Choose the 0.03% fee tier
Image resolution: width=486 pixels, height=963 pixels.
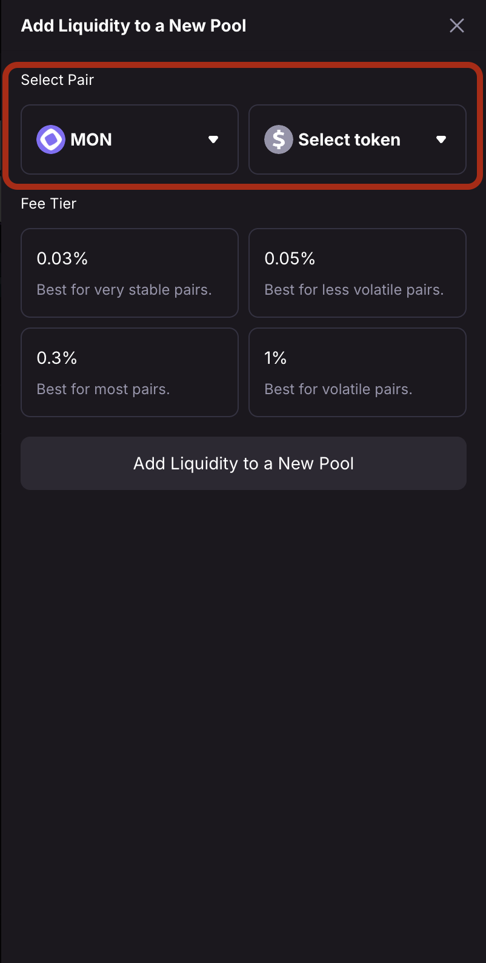62,259
